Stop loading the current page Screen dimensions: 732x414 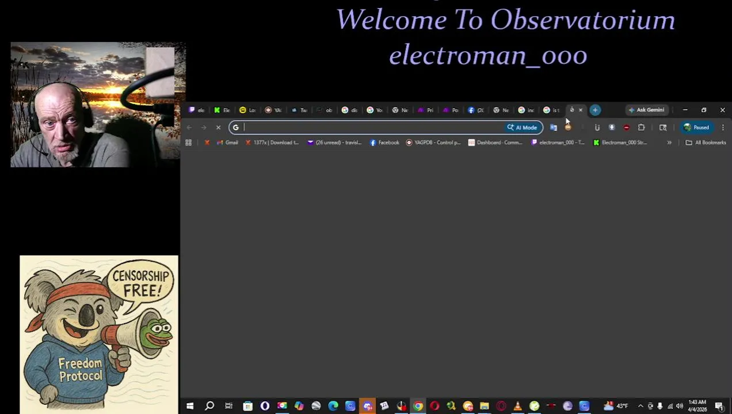[218, 128]
